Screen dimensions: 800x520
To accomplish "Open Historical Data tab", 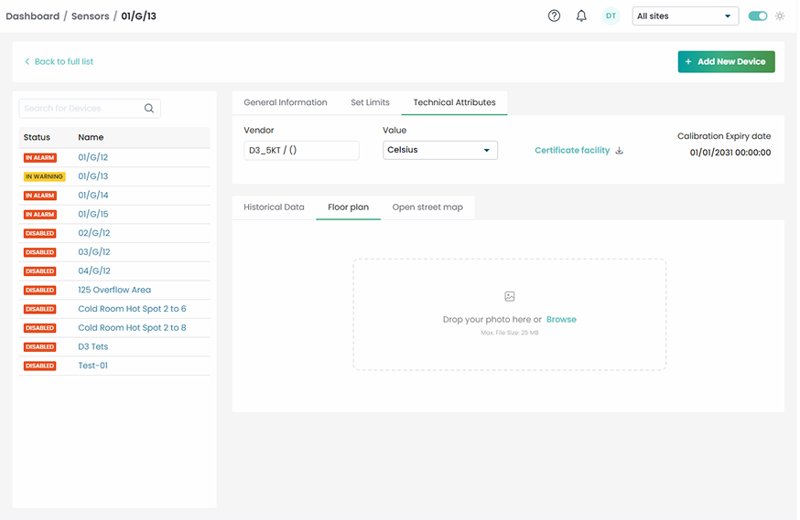I will (274, 207).
